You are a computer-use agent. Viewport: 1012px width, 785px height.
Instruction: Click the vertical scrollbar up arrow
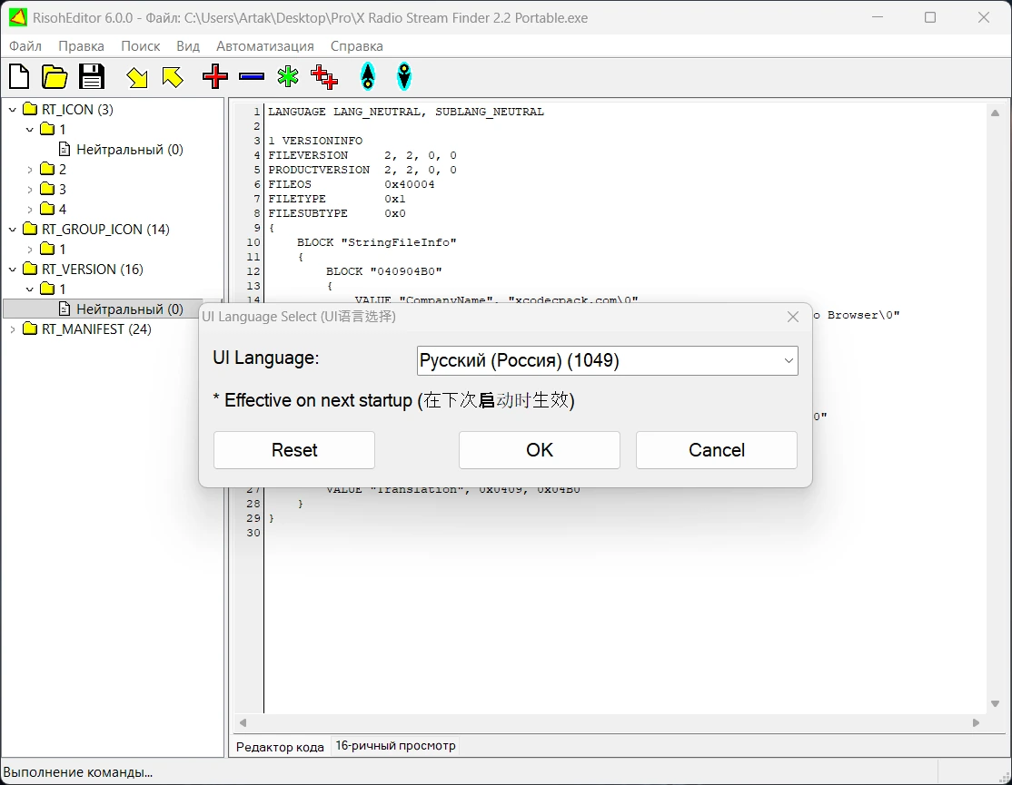tap(996, 113)
